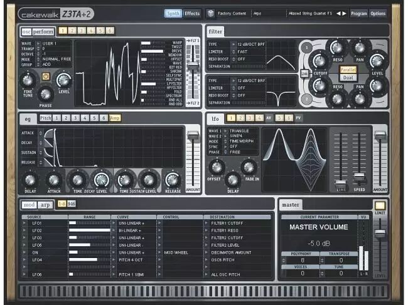The height and width of the screenshot is (305, 408).
Task: Click the filter 1 PAN knob
Action: coord(360,48)
